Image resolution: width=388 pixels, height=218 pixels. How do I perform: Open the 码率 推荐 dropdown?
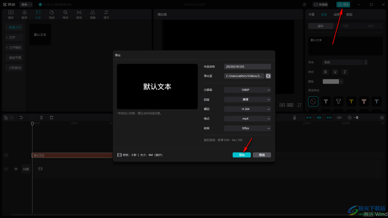pyautogui.click(x=248, y=99)
